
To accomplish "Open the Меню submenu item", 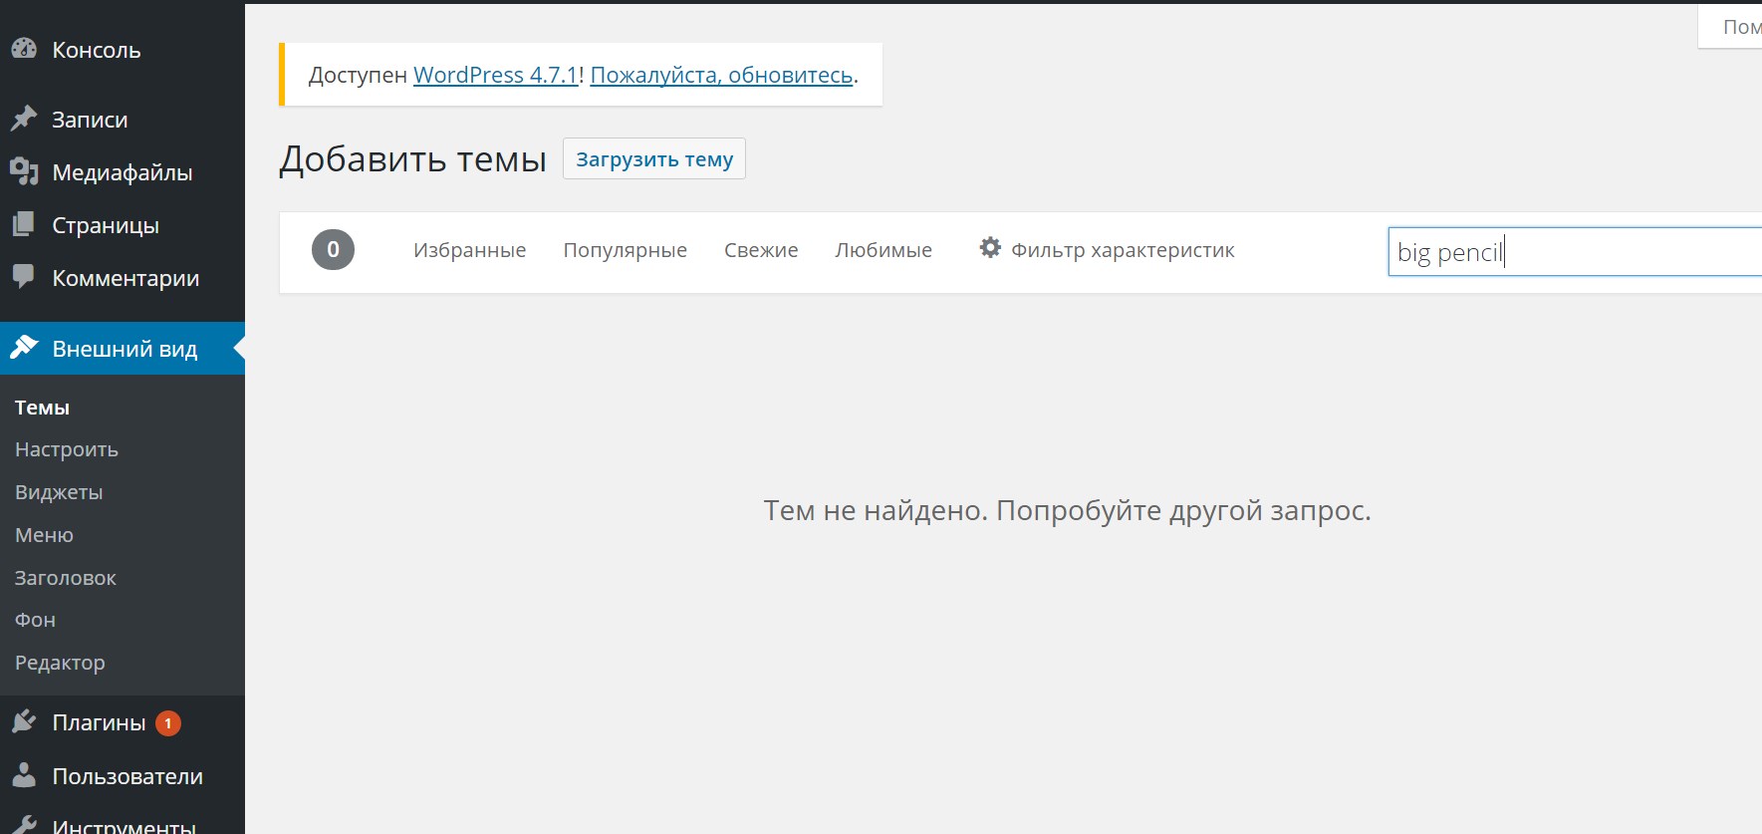I will tap(44, 535).
